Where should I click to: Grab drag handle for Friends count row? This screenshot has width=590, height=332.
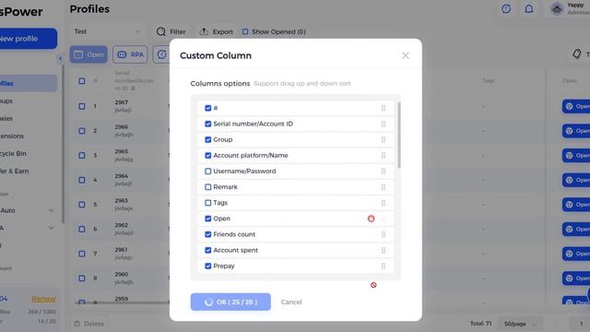point(383,234)
